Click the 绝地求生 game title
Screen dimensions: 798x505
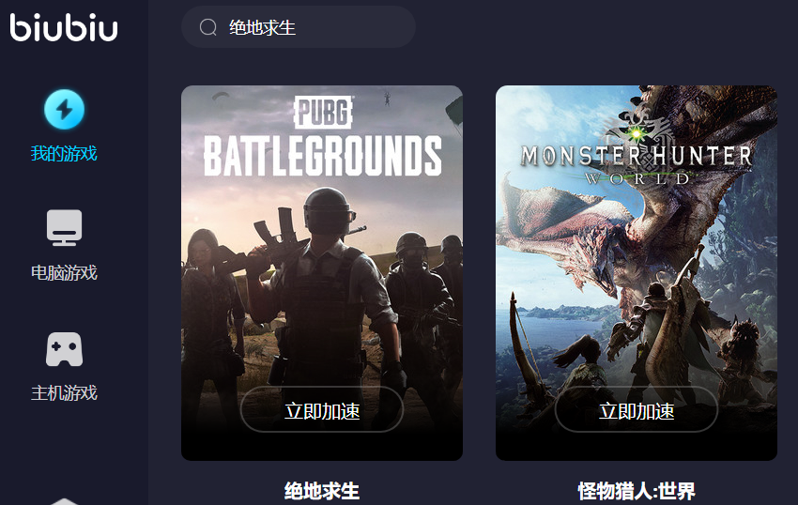click(x=322, y=491)
